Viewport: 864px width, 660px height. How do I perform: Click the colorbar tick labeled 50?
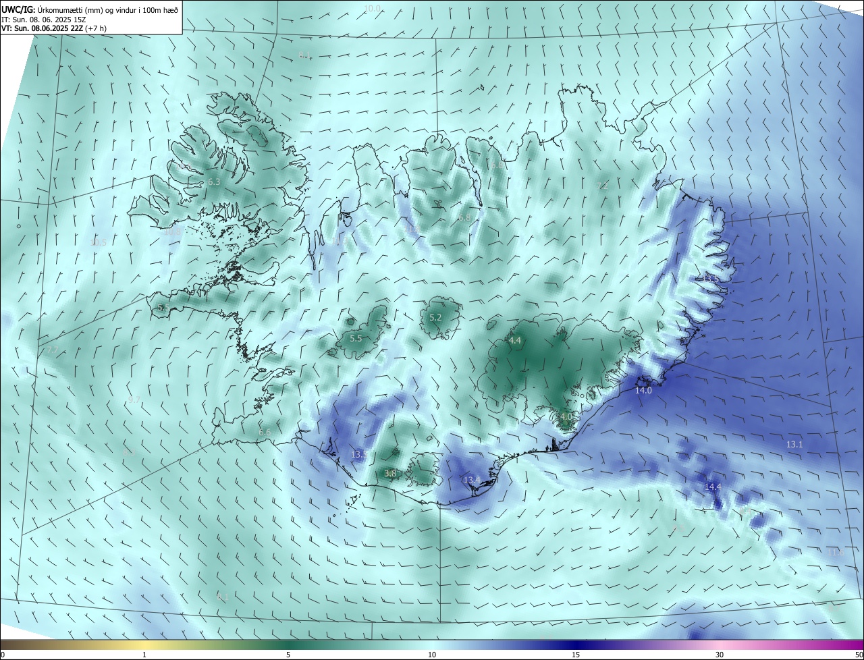pyautogui.click(x=859, y=655)
